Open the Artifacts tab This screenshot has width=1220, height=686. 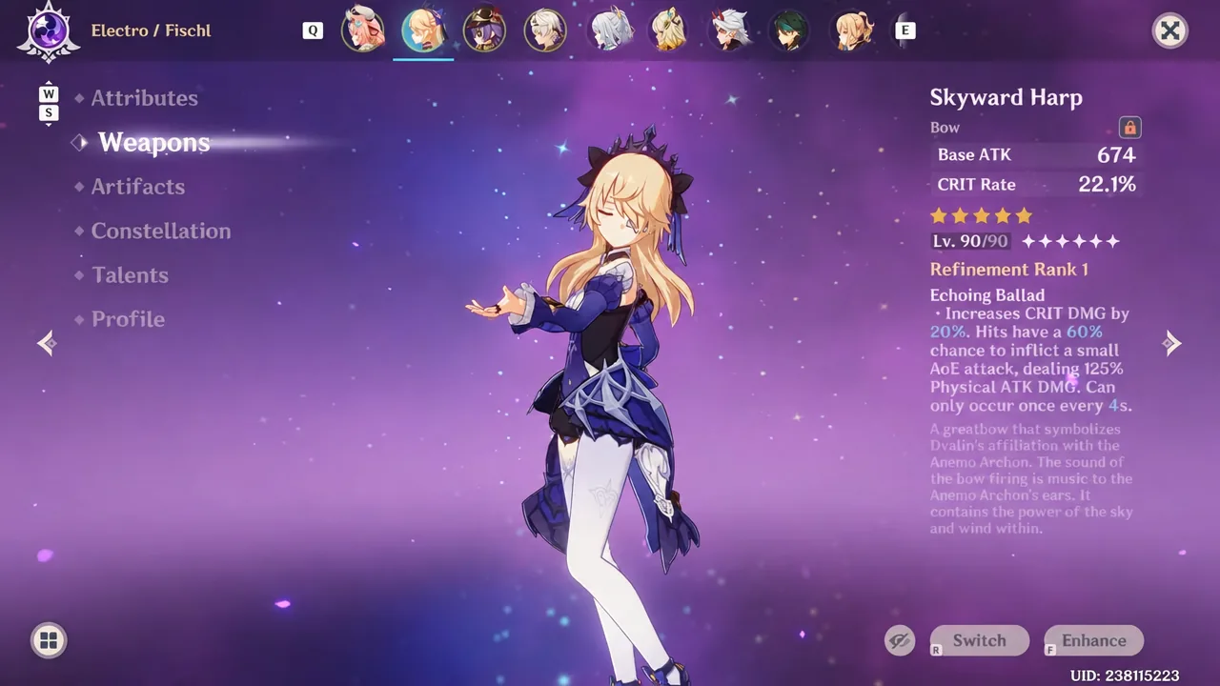tap(138, 187)
